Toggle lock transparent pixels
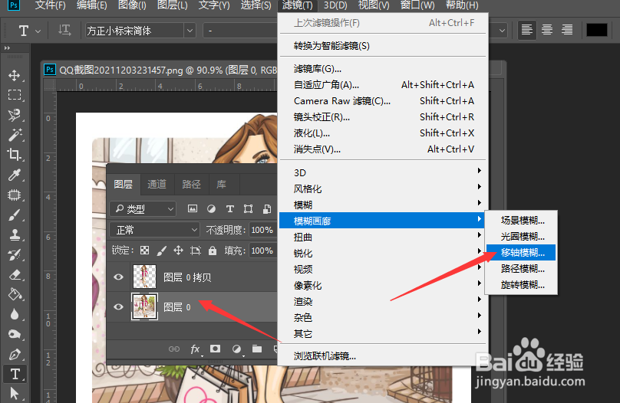Viewport: 620px width, 403px height. [x=145, y=251]
